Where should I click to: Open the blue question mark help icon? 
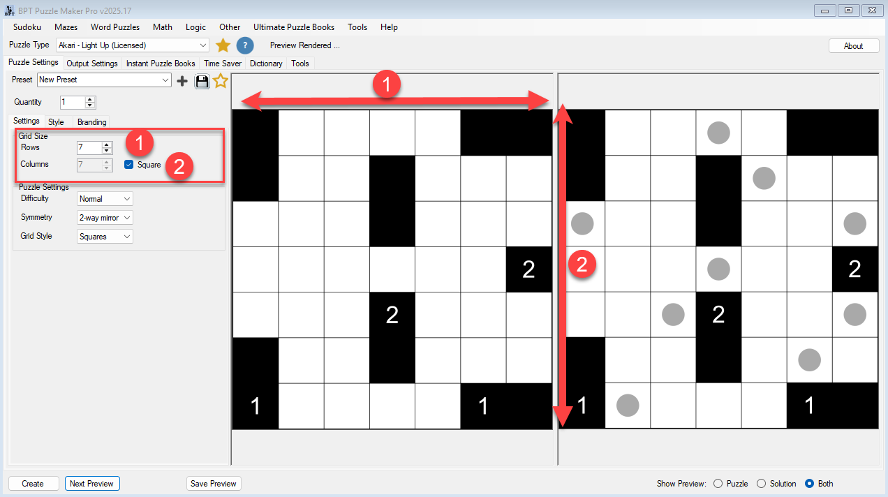pyautogui.click(x=244, y=45)
